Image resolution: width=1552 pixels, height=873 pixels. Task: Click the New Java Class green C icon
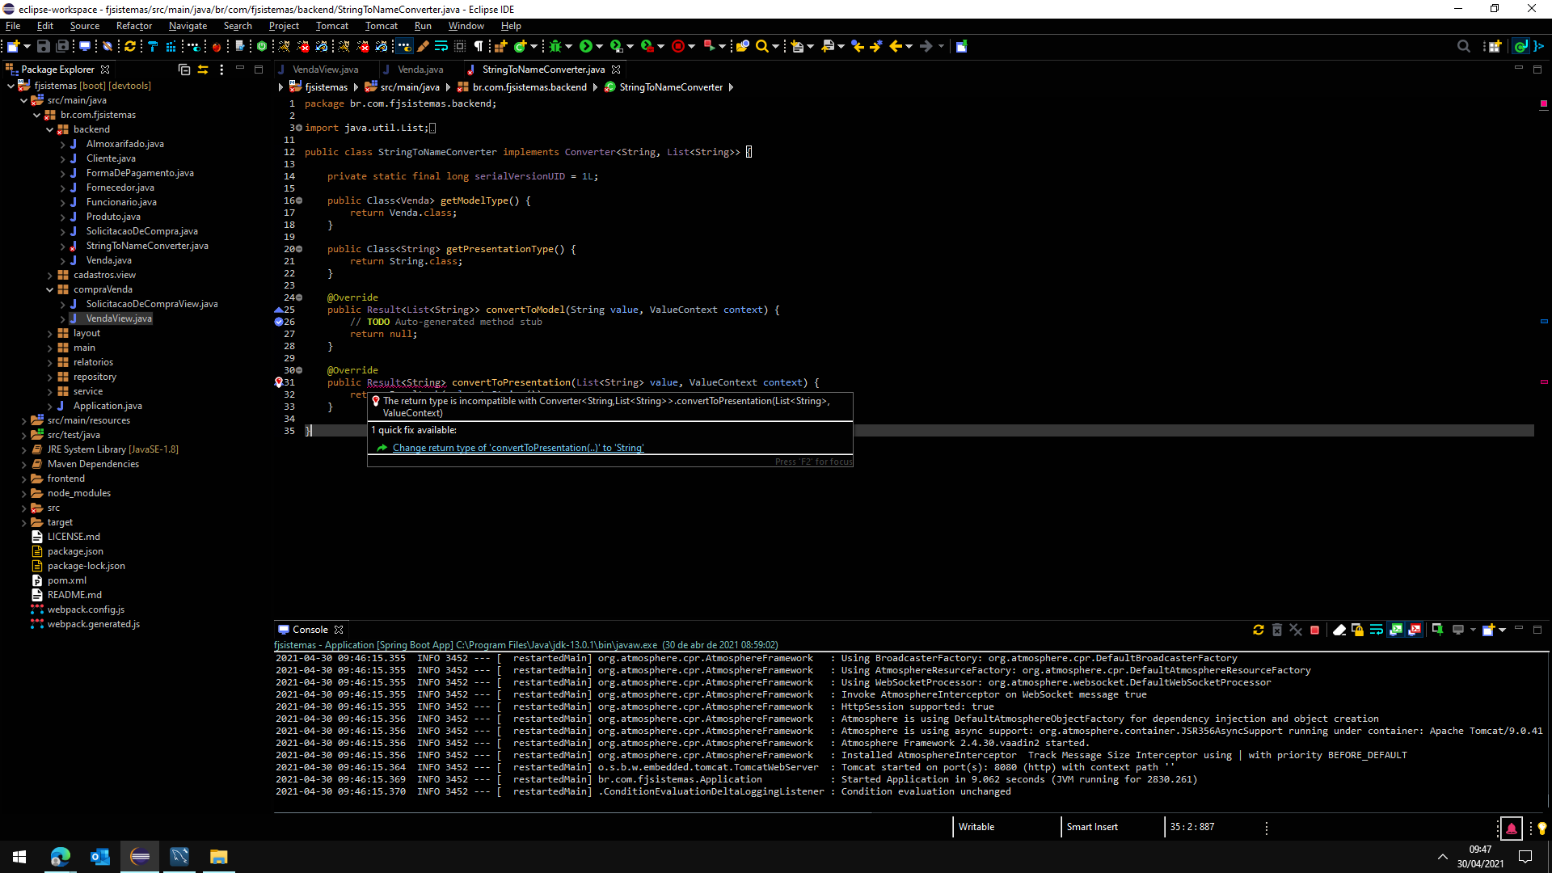[x=521, y=47]
